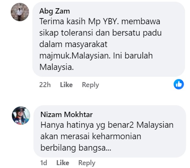Visit the Abg Zam profile name link
Screen dimensions: 190x168
coord(55,11)
